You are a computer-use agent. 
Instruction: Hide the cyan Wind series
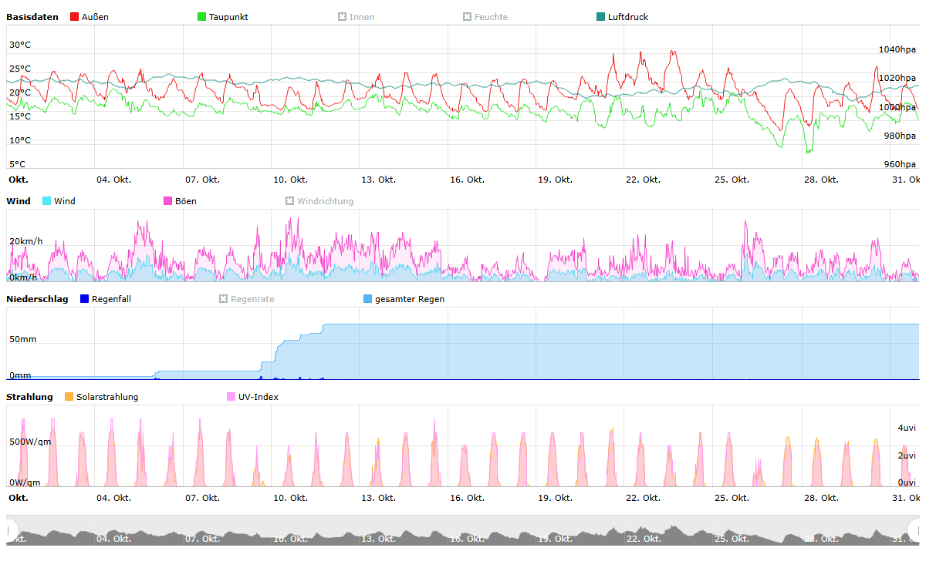click(47, 201)
